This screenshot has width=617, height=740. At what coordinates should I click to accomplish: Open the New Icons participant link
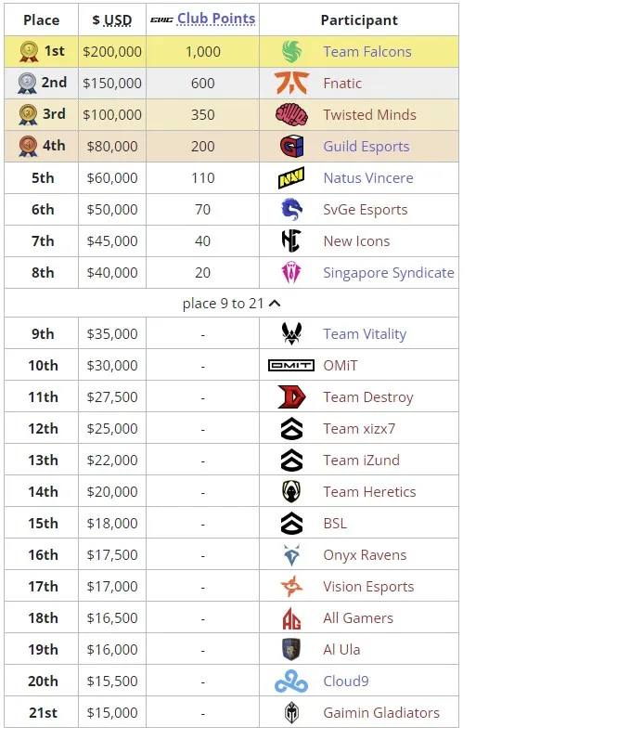[x=356, y=241]
